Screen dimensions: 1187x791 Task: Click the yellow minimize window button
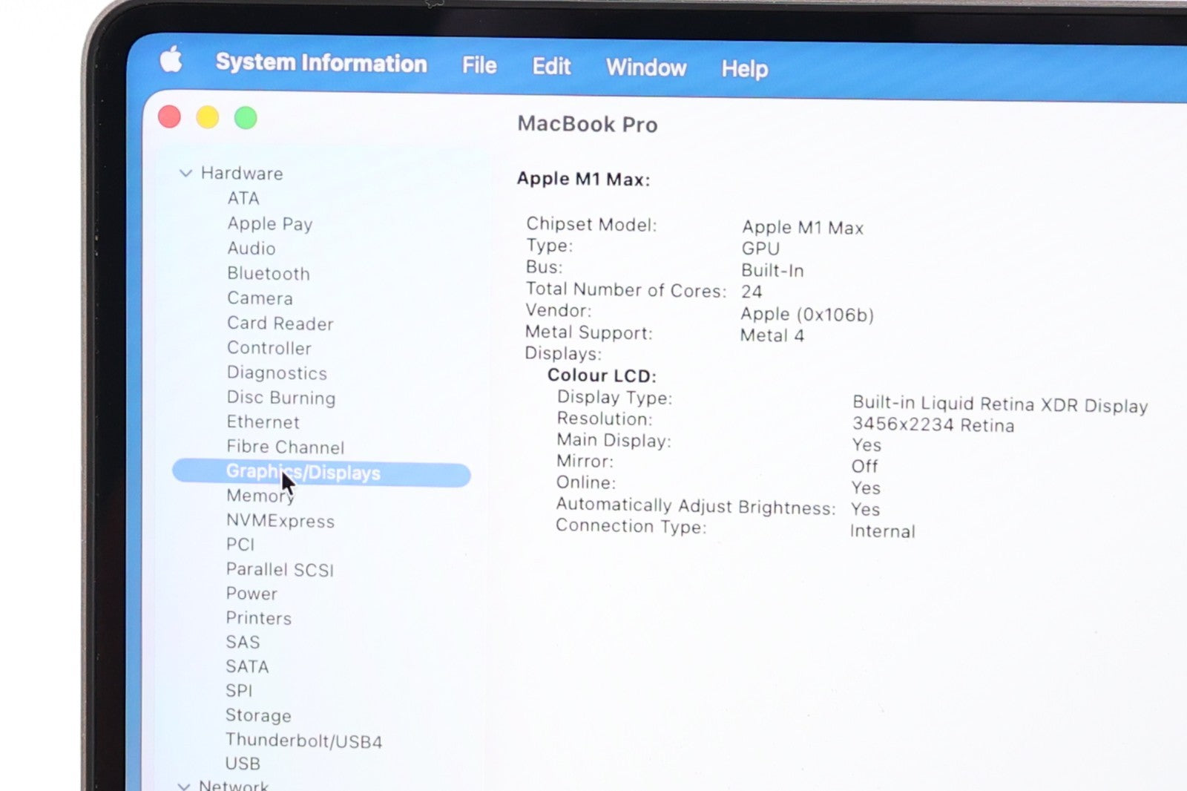(208, 117)
